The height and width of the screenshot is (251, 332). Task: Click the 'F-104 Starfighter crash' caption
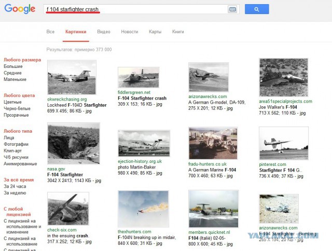[x=142, y=98]
